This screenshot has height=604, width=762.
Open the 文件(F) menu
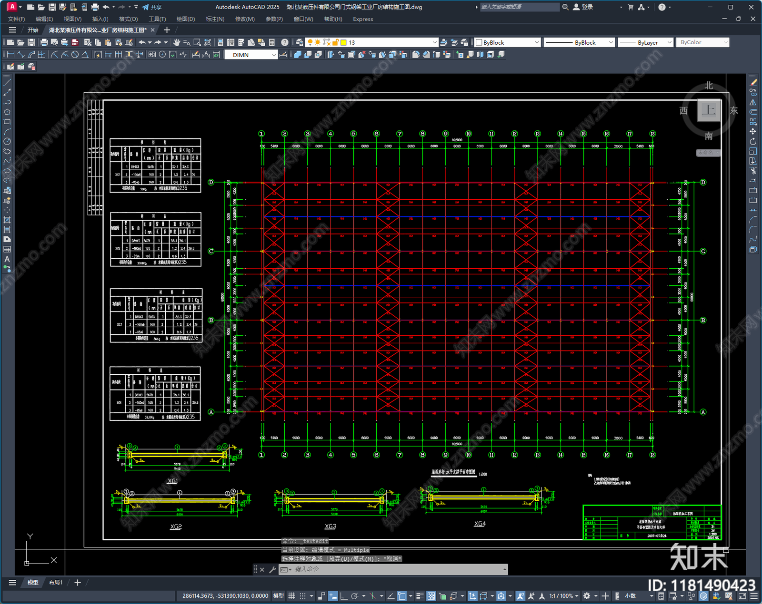(x=16, y=19)
